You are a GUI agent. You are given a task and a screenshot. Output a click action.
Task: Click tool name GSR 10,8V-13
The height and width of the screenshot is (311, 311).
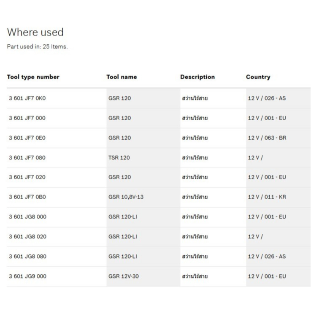coord(126,197)
